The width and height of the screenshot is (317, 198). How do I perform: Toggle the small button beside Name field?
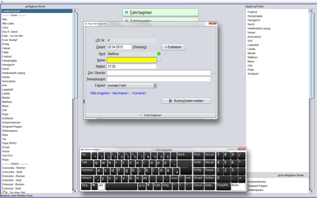[159, 60]
